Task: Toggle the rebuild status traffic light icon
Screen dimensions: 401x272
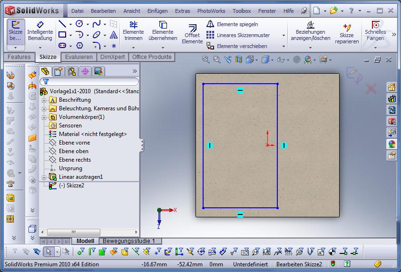Action: tap(333, 264)
